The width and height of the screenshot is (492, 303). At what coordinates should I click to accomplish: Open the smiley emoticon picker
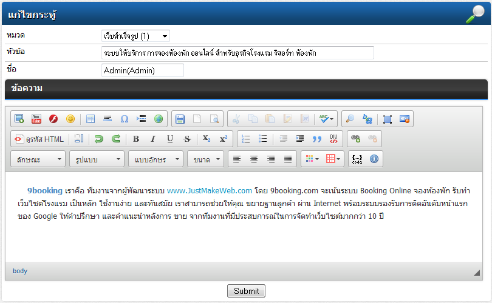pyautogui.click(x=70, y=119)
